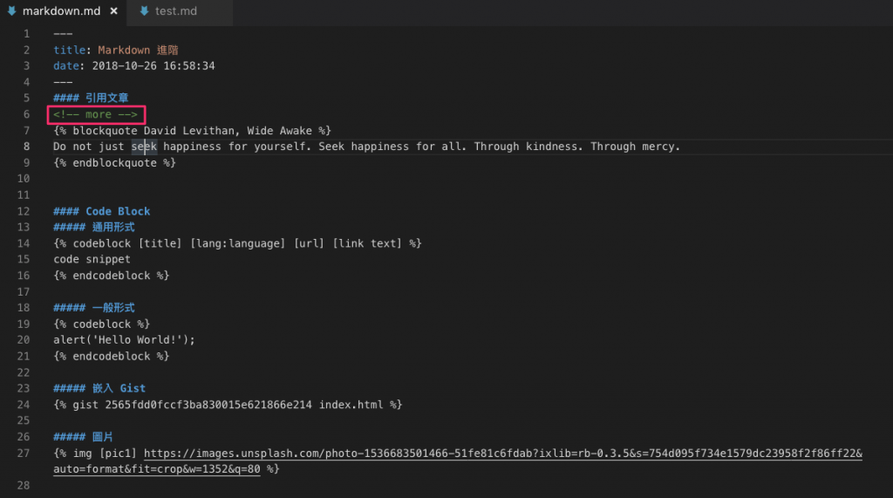Screen dimensions: 893x498
Task: Click the 'code snippet' text line
Action: pos(92,260)
